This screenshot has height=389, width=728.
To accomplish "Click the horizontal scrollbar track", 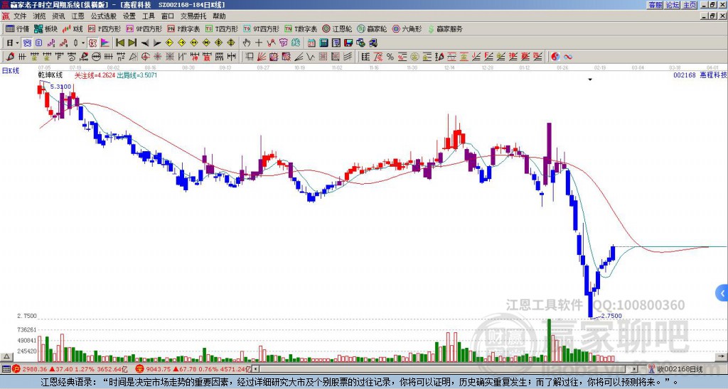I will point(446,369).
